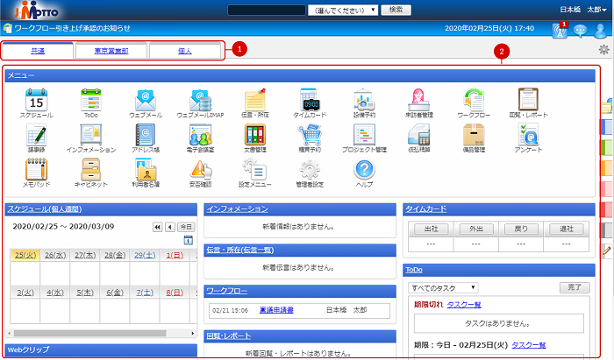Open the orange sticky tab on right edge
Screen dimensions: 614x360
pyautogui.click(x=607, y=168)
